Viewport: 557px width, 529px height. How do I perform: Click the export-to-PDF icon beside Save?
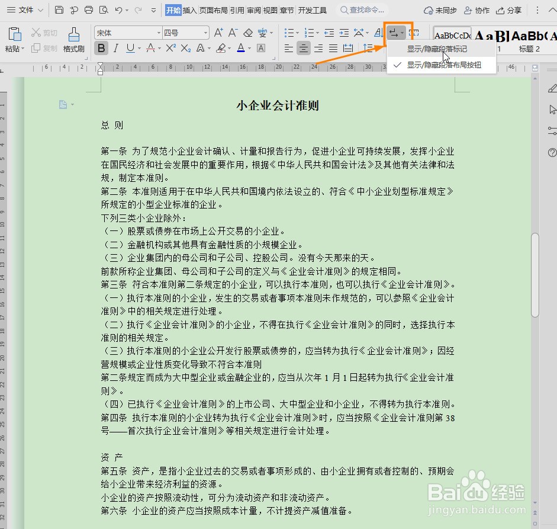[74, 10]
